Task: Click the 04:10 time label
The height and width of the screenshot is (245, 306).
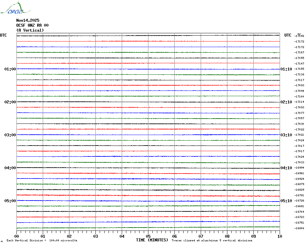Action: tap(286, 168)
